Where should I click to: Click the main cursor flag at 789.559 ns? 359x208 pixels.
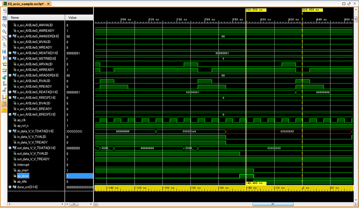256,10
